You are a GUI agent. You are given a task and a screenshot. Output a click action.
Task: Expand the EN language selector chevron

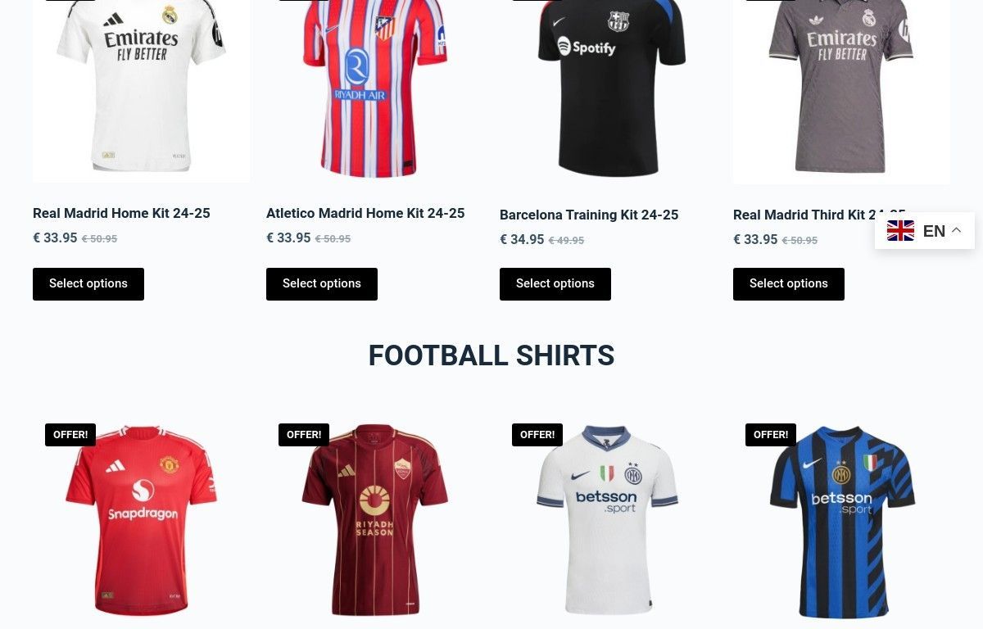956,231
